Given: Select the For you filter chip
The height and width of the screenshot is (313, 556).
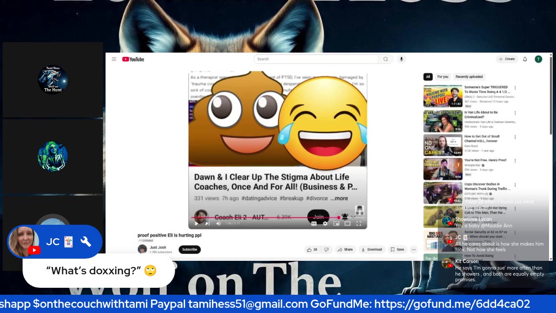Looking at the screenshot, I should [443, 77].
